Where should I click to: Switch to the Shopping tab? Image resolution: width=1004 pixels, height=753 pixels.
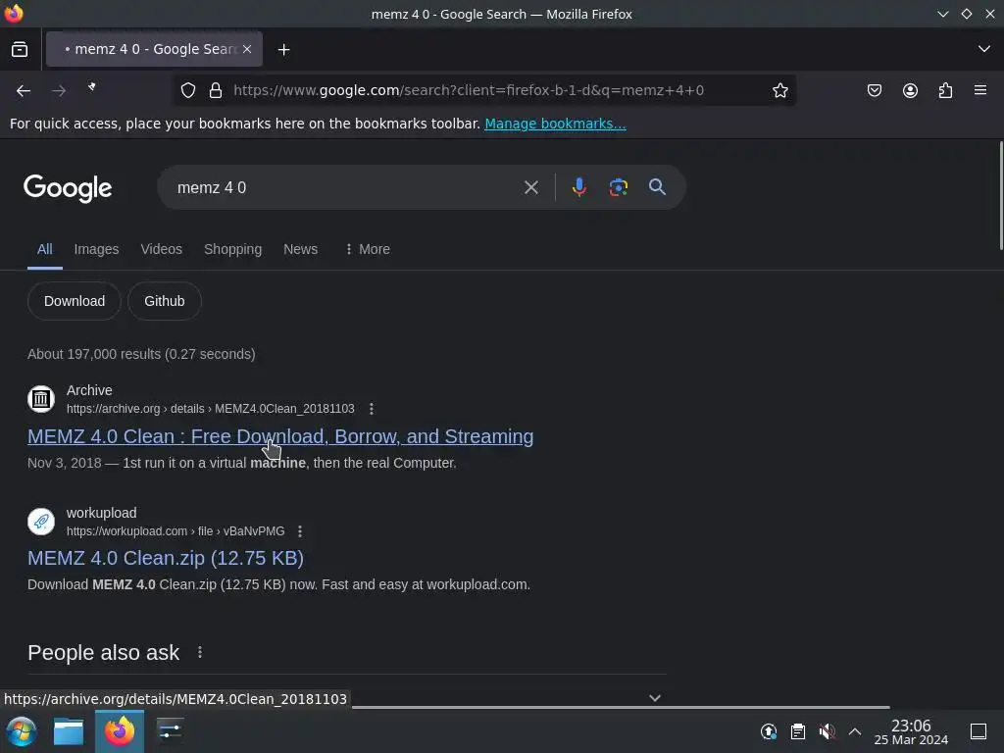(x=232, y=249)
